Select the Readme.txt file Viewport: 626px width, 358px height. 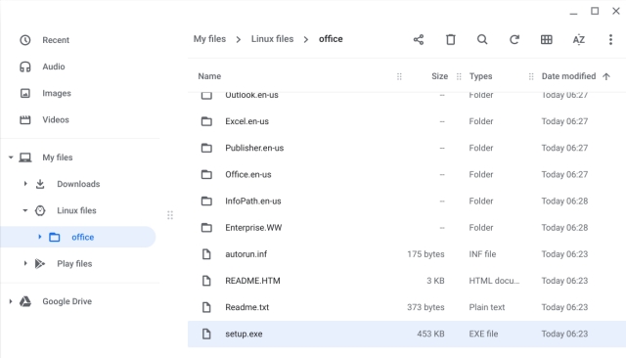[x=407, y=307]
